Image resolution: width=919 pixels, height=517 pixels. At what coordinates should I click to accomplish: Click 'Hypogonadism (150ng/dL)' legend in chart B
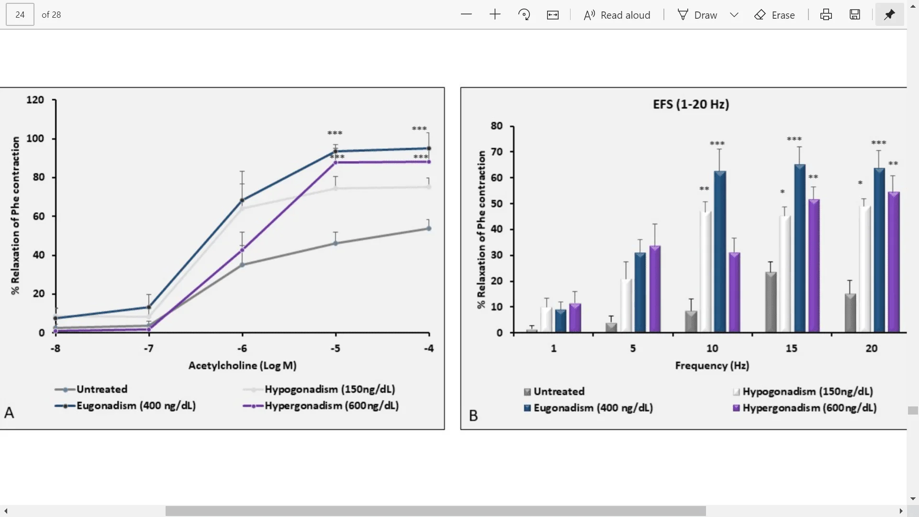(803, 392)
